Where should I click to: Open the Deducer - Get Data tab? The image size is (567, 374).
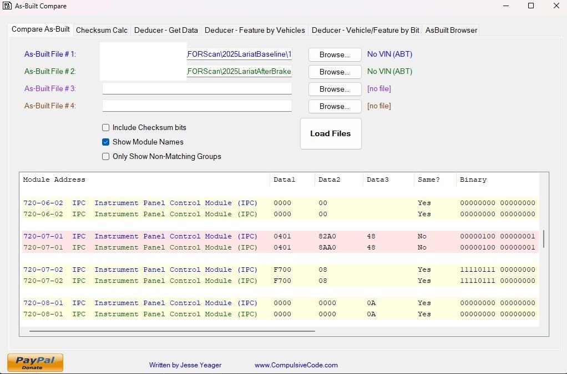[x=166, y=30]
